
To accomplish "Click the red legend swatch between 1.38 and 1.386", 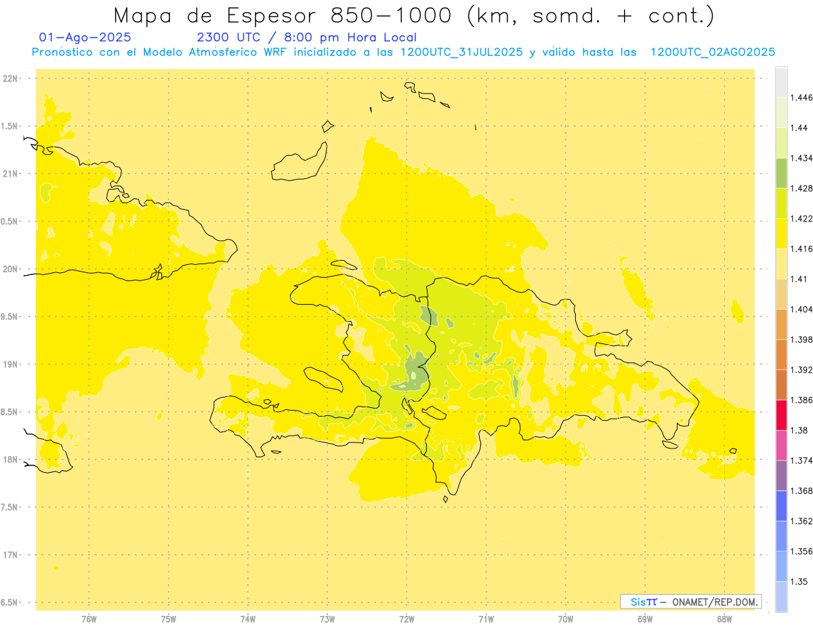I will click(781, 415).
